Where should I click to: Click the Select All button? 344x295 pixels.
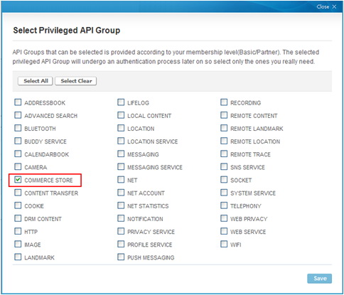tap(36, 81)
